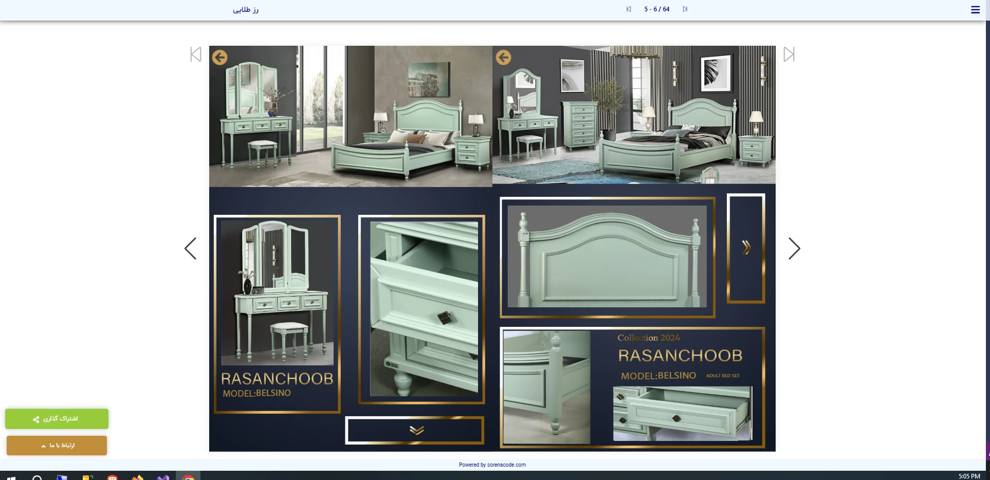This screenshot has height=480, width=990.
Task: Click the gold double-chevron down box
Action: [x=415, y=430]
